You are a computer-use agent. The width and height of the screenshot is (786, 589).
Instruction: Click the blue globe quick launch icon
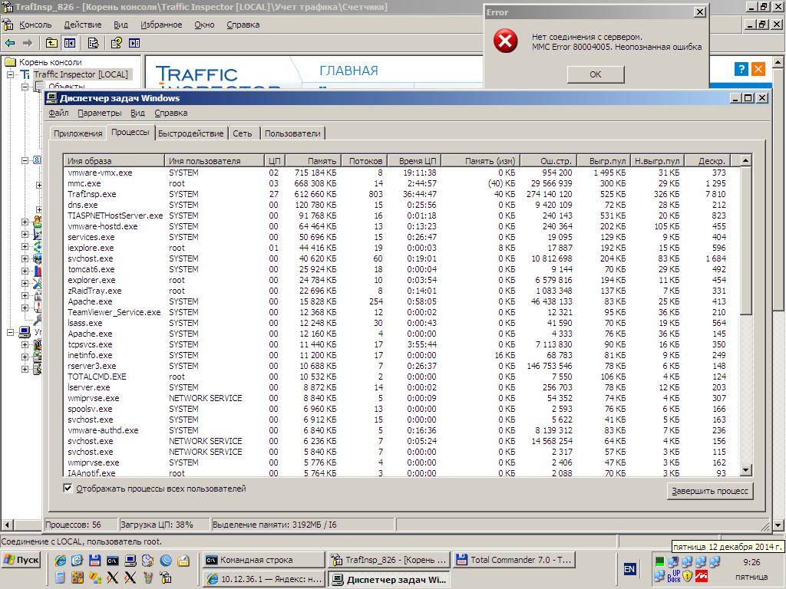[166, 561]
